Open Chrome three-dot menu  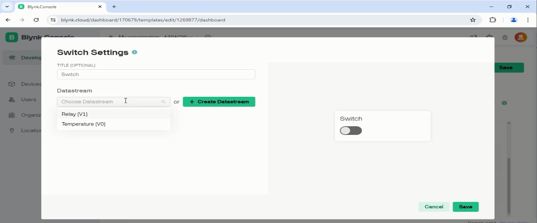528,20
